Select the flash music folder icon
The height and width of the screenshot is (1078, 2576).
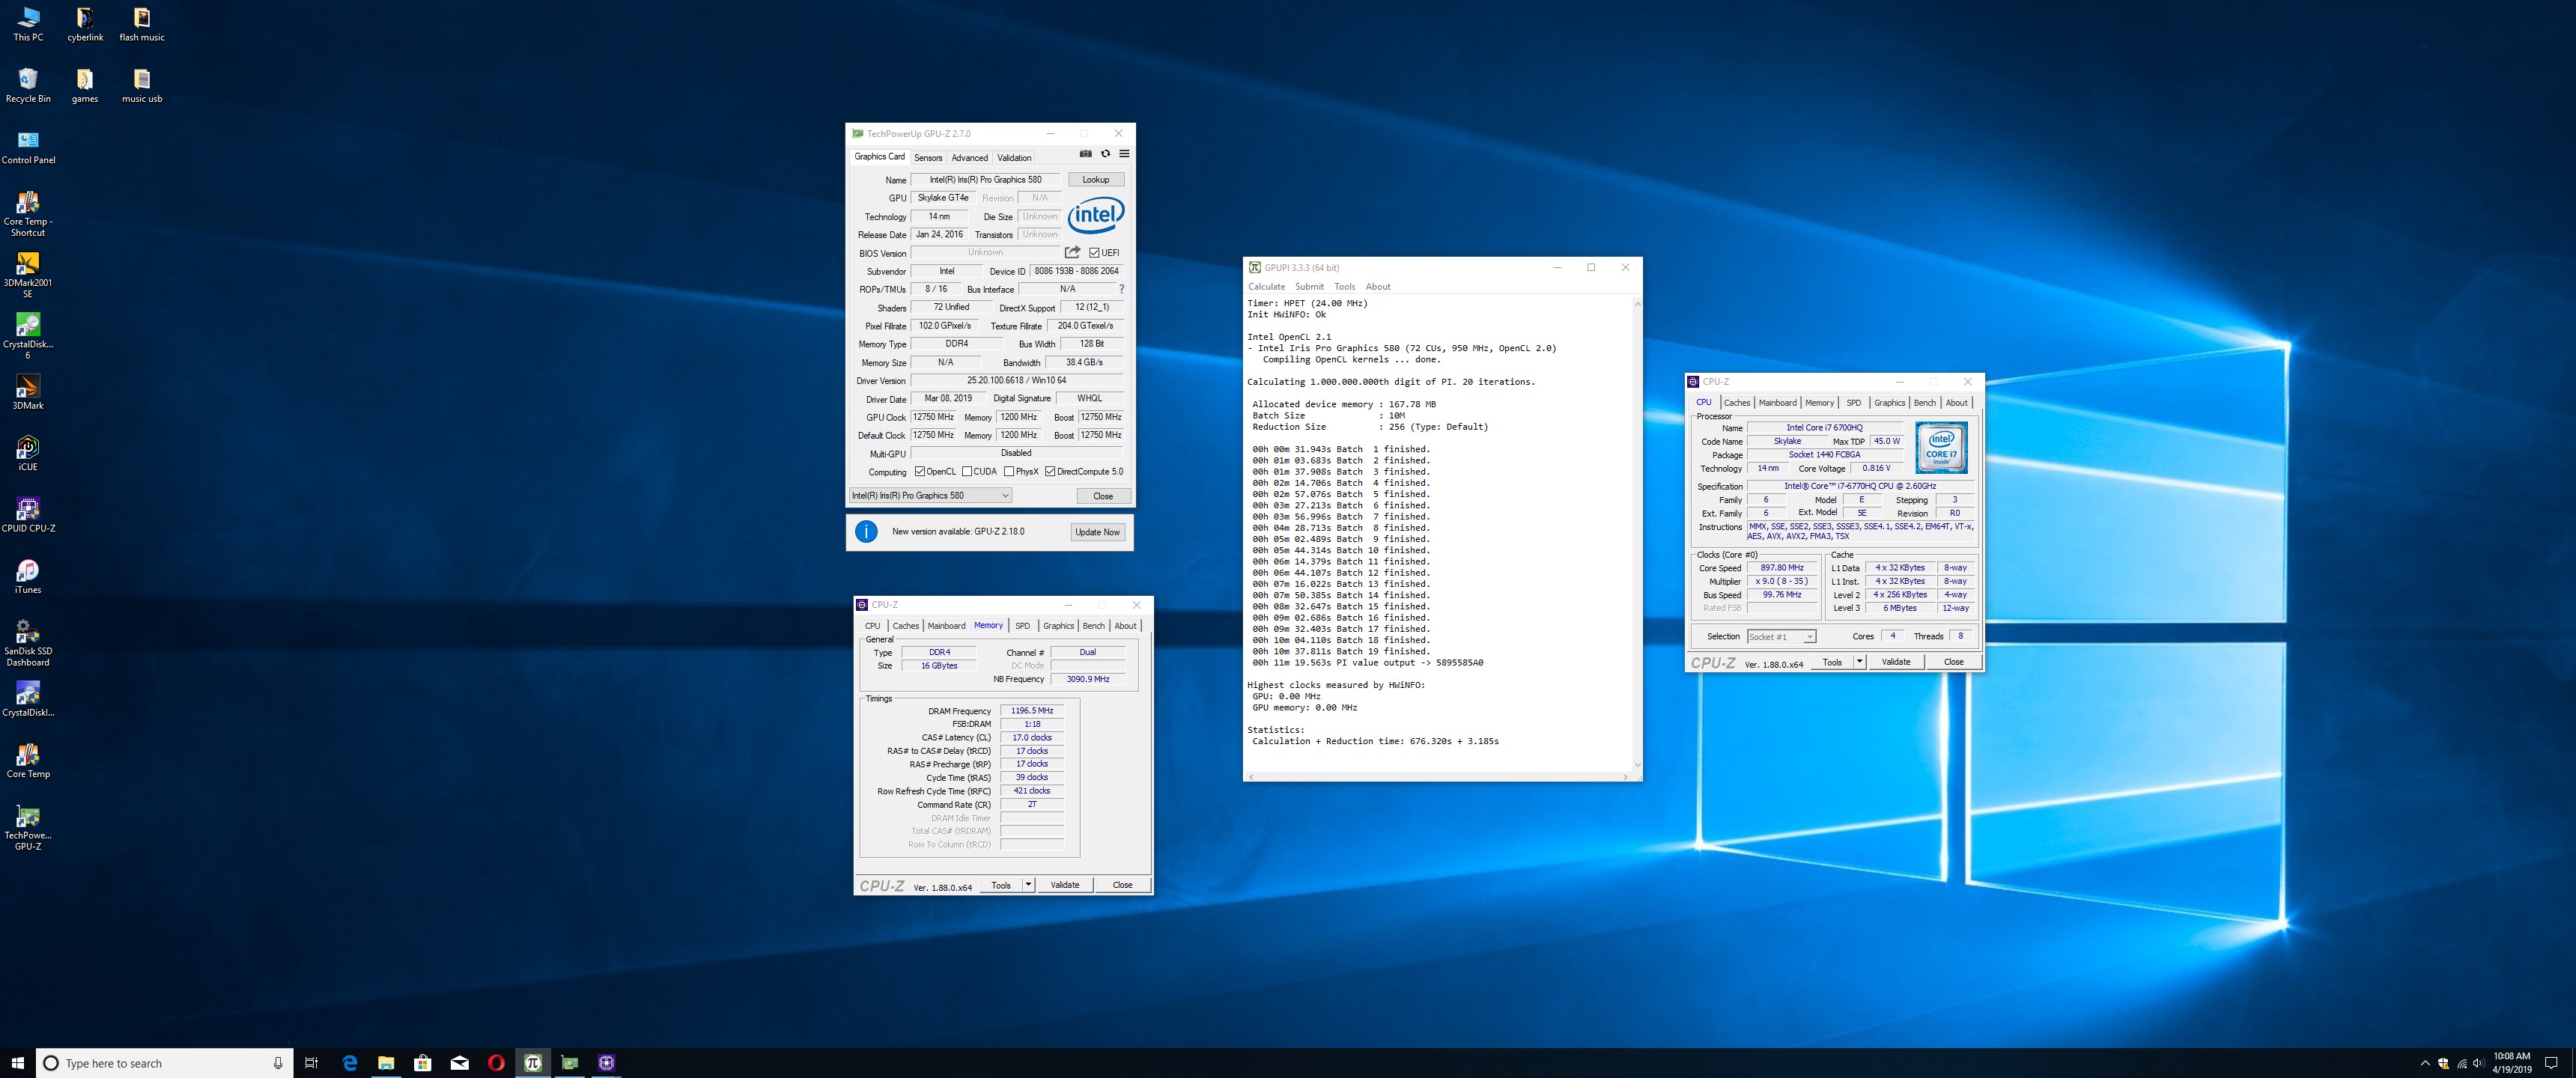click(142, 24)
